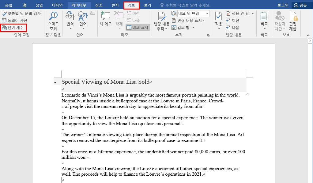Toggle the 메모 표시 show comments button
Image resolution: width=313 pixels, height=183 pixels.
(x=138, y=28)
